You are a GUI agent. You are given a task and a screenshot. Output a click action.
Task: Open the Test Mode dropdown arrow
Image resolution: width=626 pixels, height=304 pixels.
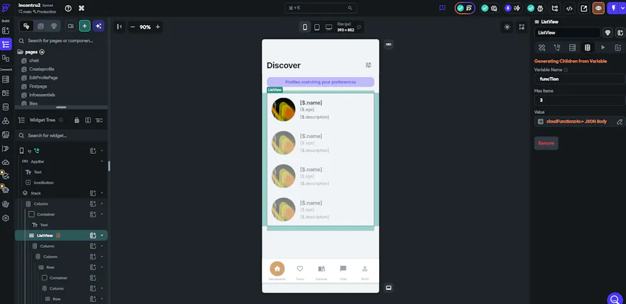click(622, 8)
